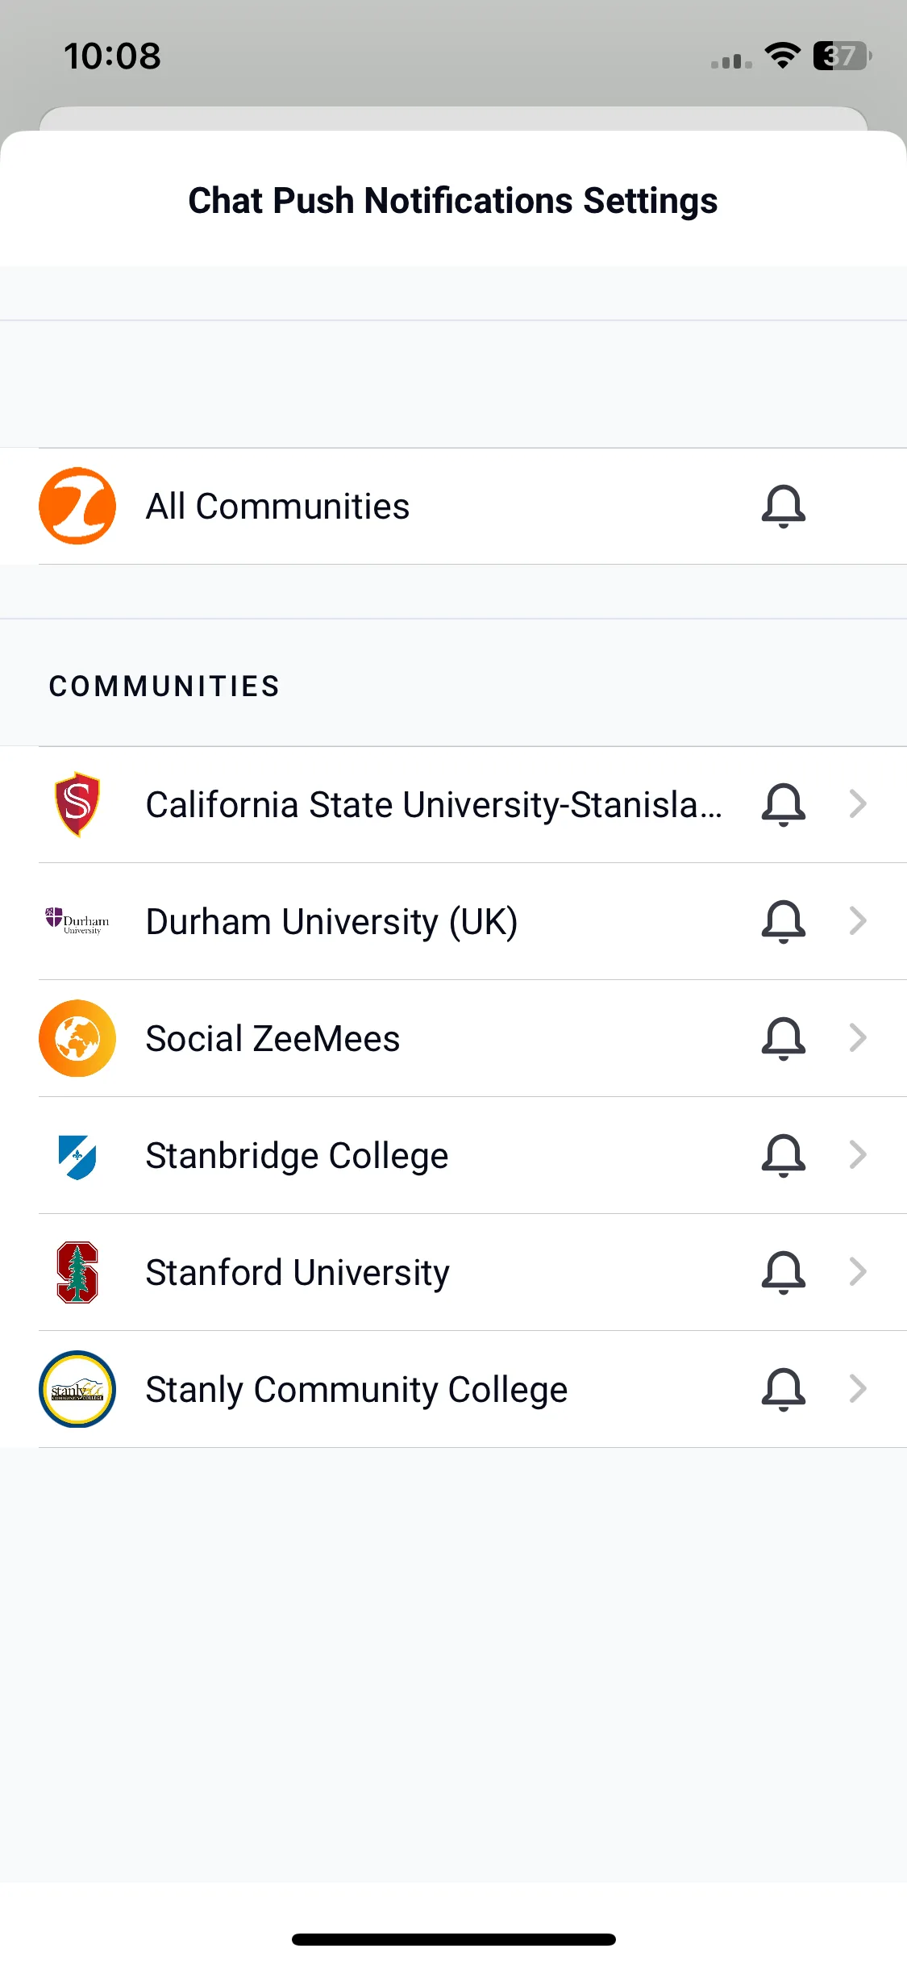Expand the Stanly Community College chevron

pyautogui.click(x=858, y=1388)
